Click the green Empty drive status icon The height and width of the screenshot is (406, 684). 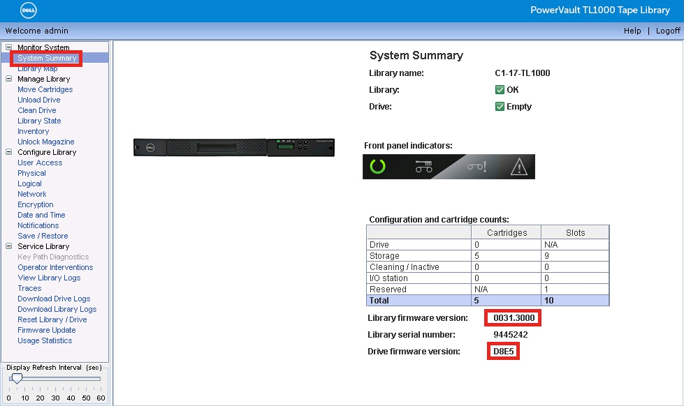[500, 106]
